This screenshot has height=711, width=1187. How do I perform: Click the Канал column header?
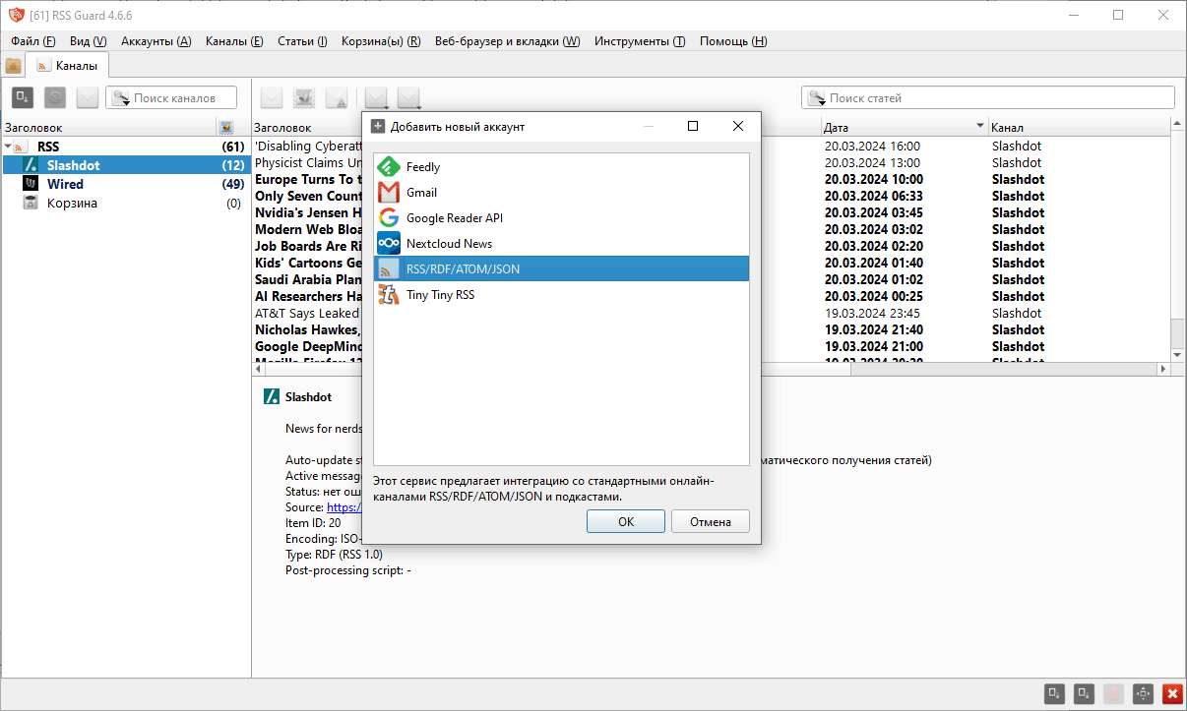[x=1079, y=128]
